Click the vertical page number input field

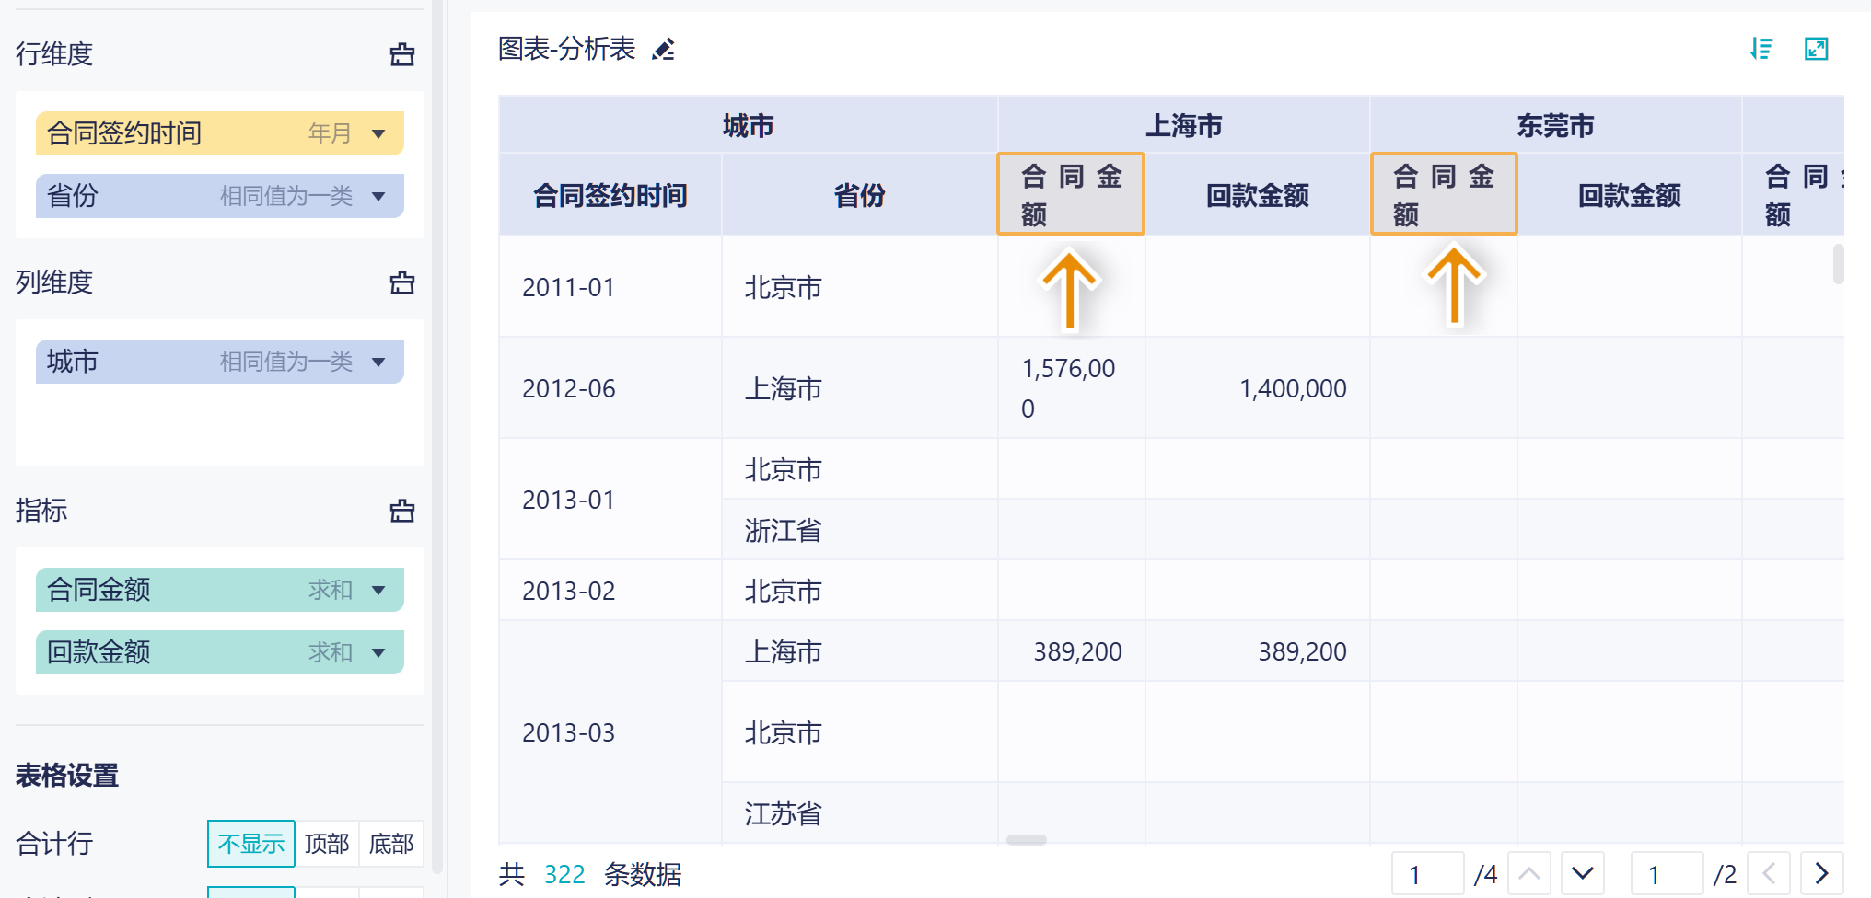(x=1427, y=873)
